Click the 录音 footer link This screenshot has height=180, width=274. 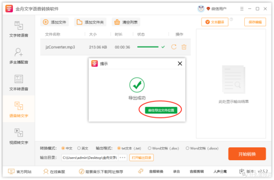click(176, 172)
